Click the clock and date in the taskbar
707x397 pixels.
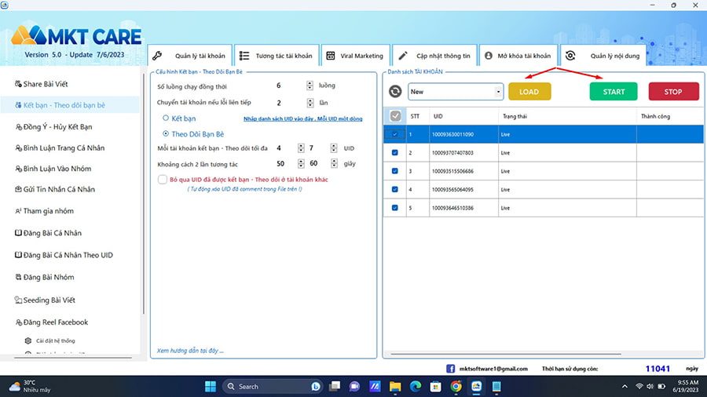[685, 386]
